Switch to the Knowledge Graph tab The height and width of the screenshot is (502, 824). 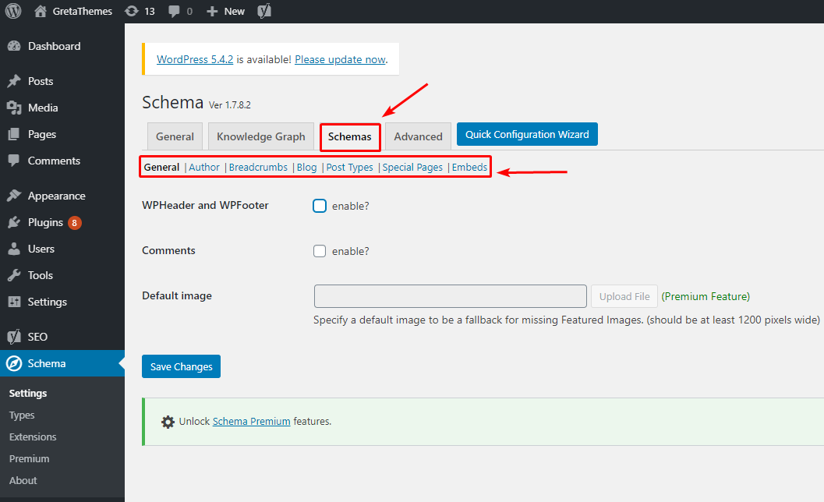[260, 136]
